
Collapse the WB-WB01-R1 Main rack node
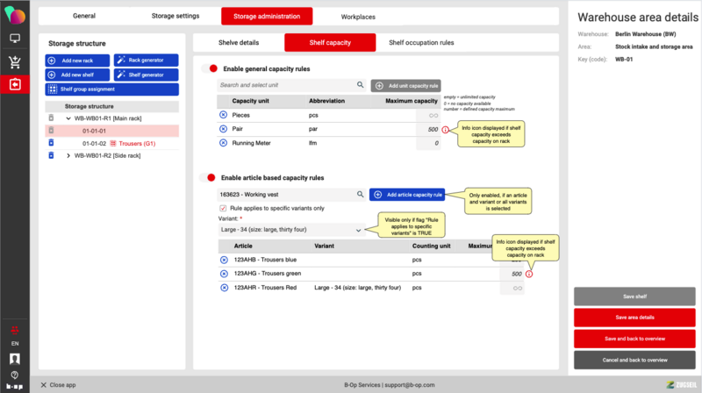click(68, 118)
